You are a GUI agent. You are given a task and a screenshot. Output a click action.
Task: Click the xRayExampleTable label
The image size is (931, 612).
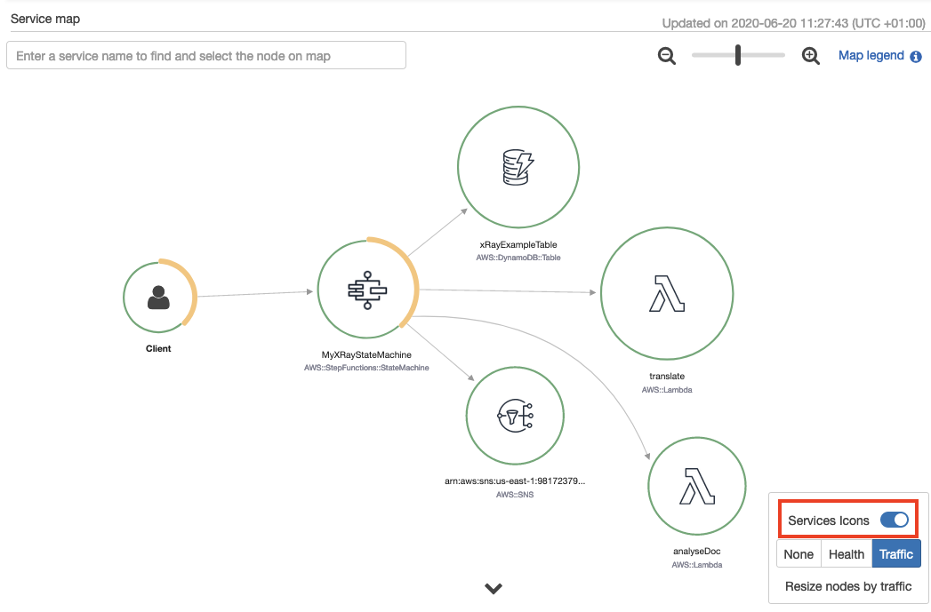pyautogui.click(x=518, y=244)
